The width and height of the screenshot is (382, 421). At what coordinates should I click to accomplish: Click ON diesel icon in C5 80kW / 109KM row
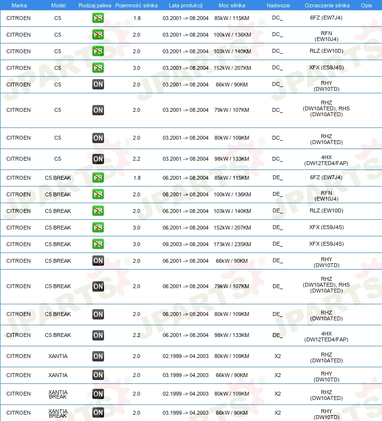[x=98, y=138]
